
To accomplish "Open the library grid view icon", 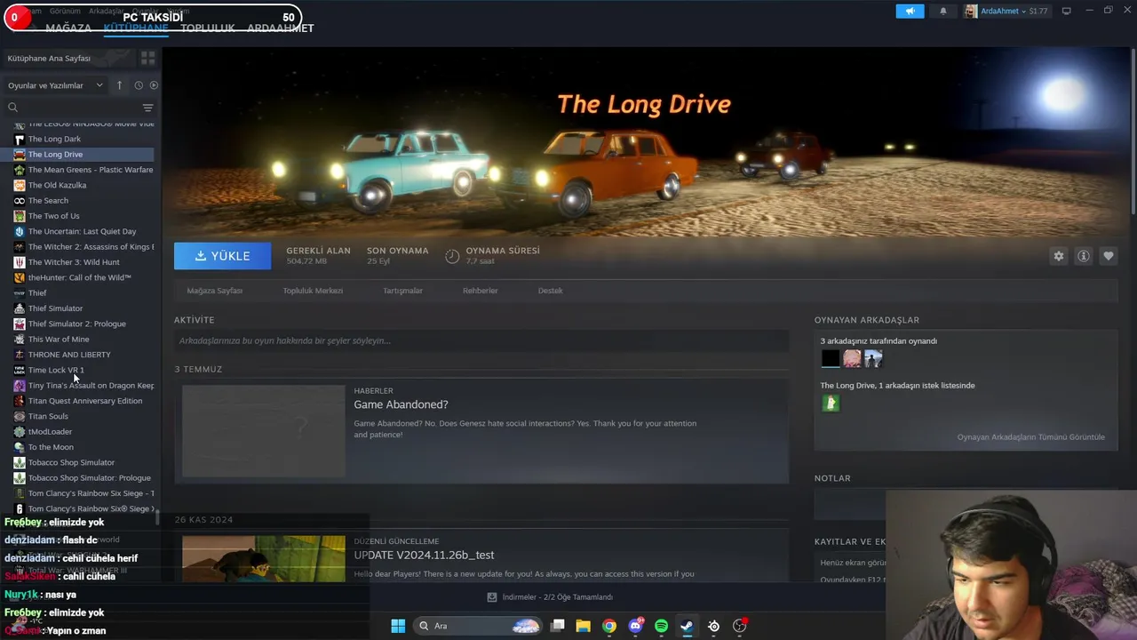I will 147,58.
